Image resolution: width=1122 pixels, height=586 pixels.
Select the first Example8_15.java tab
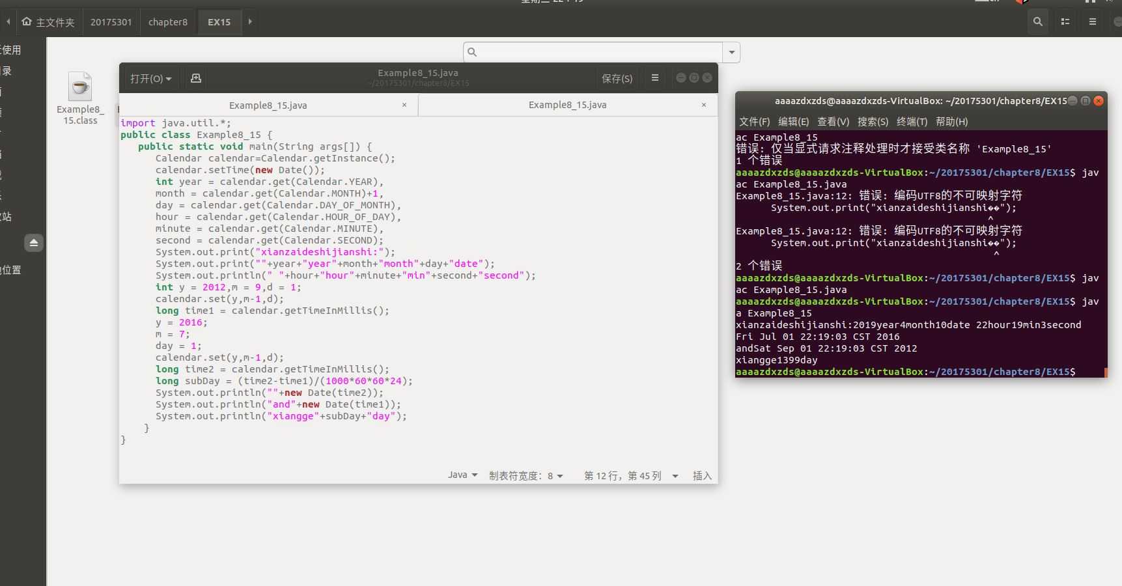tap(268, 105)
